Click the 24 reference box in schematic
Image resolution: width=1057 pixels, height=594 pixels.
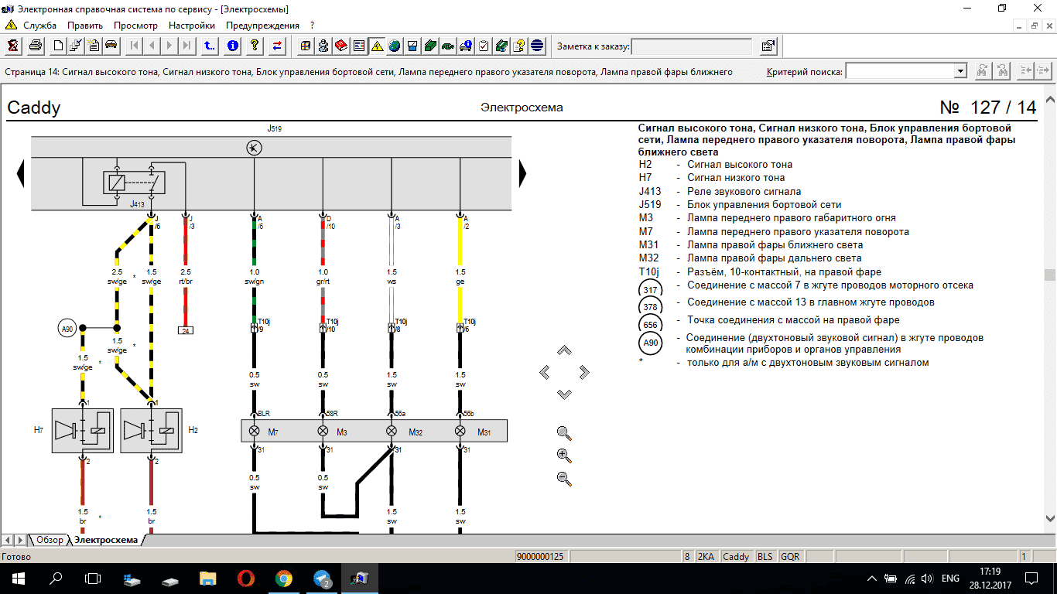(x=185, y=331)
